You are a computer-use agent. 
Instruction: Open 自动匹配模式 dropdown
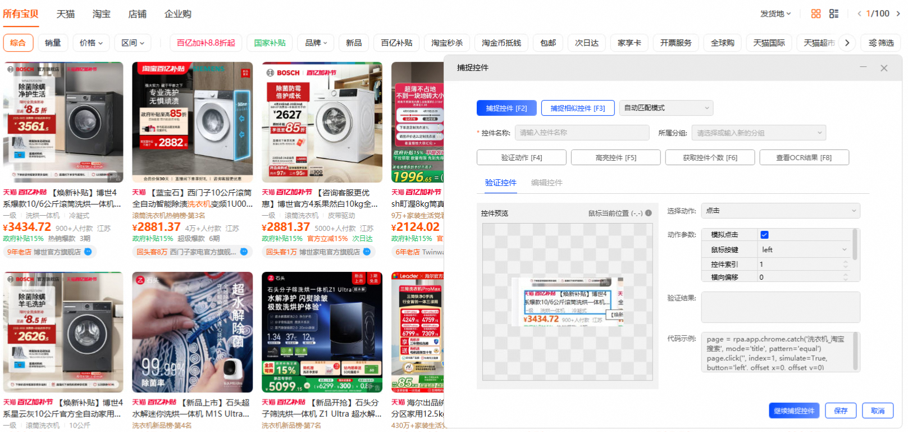pyautogui.click(x=666, y=108)
